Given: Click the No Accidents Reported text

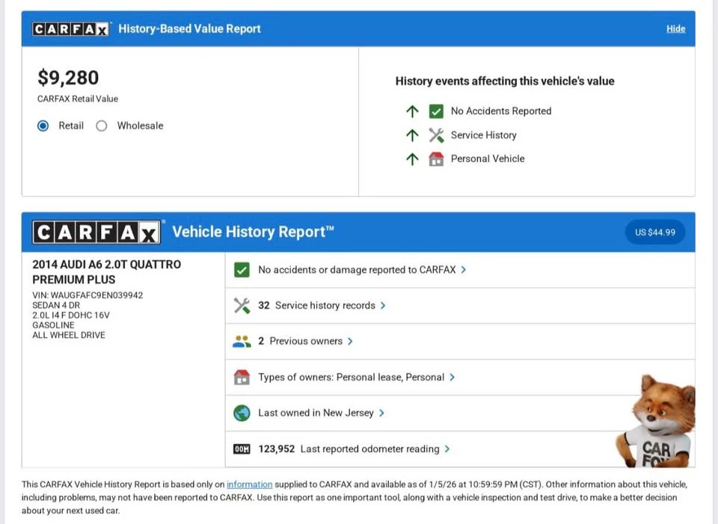Looking at the screenshot, I should click(x=501, y=111).
